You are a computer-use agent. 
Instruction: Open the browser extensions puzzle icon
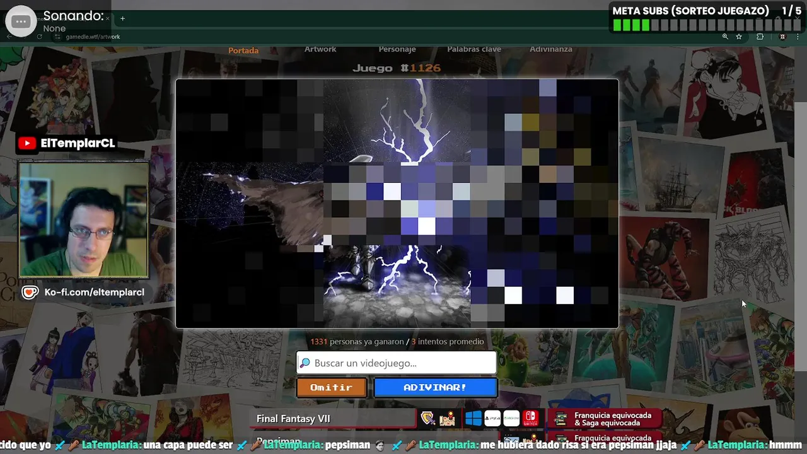(760, 37)
